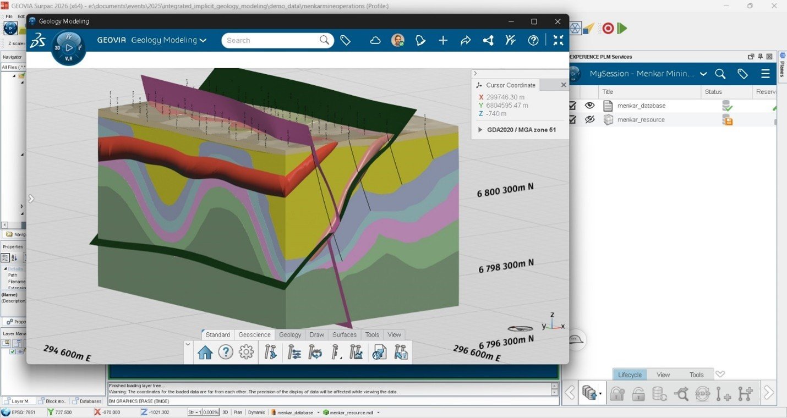Click the help question mark in top bar
787x418 pixels.
click(533, 40)
